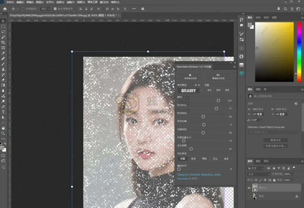Enable the 自动选择 checkbox
Screen dimensions: 304x208
tap(23, 9)
